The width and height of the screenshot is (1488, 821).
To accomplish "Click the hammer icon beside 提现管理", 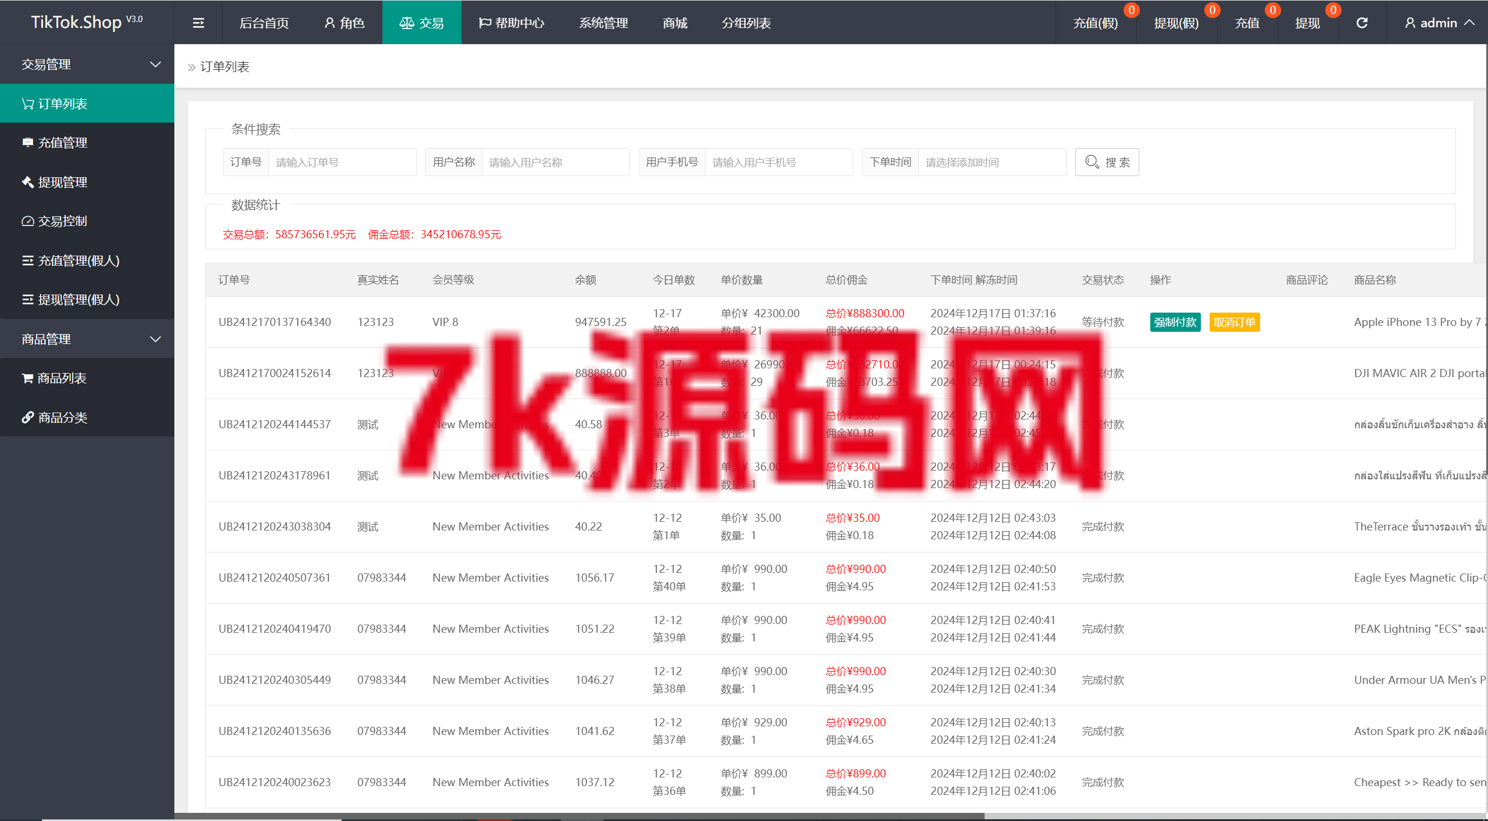I will click(27, 182).
